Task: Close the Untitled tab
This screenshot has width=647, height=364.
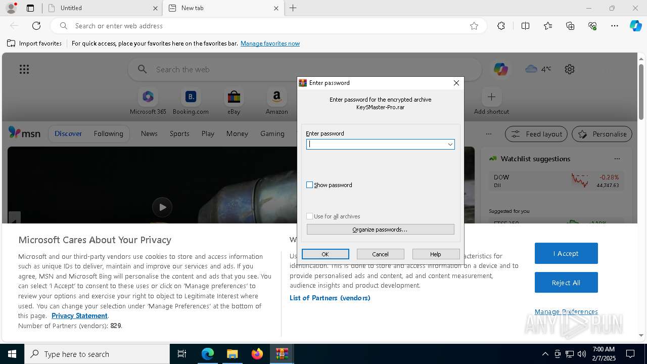Action: pyautogui.click(x=155, y=8)
